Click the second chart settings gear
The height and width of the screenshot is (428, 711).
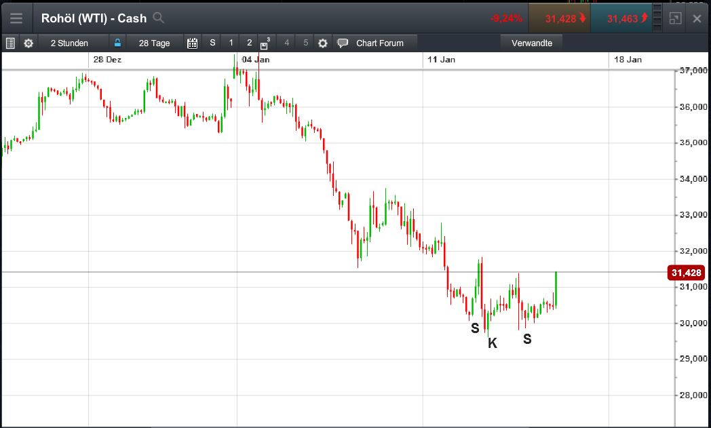tap(322, 43)
